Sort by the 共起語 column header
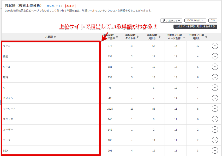This screenshot has height=157, width=222. point(50,37)
